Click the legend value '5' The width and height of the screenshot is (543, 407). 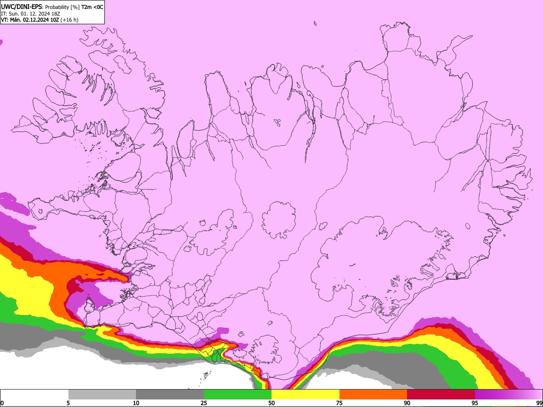pyautogui.click(x=68, y=403)
